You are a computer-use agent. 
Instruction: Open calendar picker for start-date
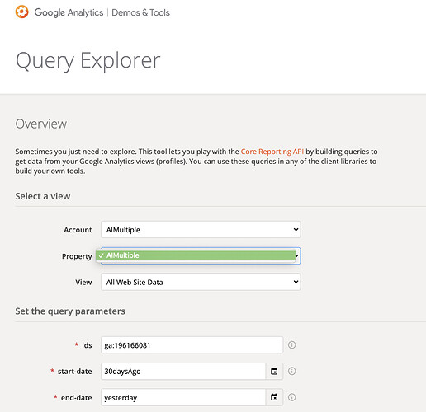[x=274, y=372]
